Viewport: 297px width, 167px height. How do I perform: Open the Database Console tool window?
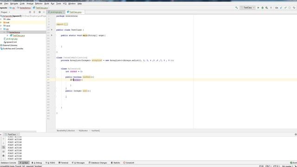[8, 163]
